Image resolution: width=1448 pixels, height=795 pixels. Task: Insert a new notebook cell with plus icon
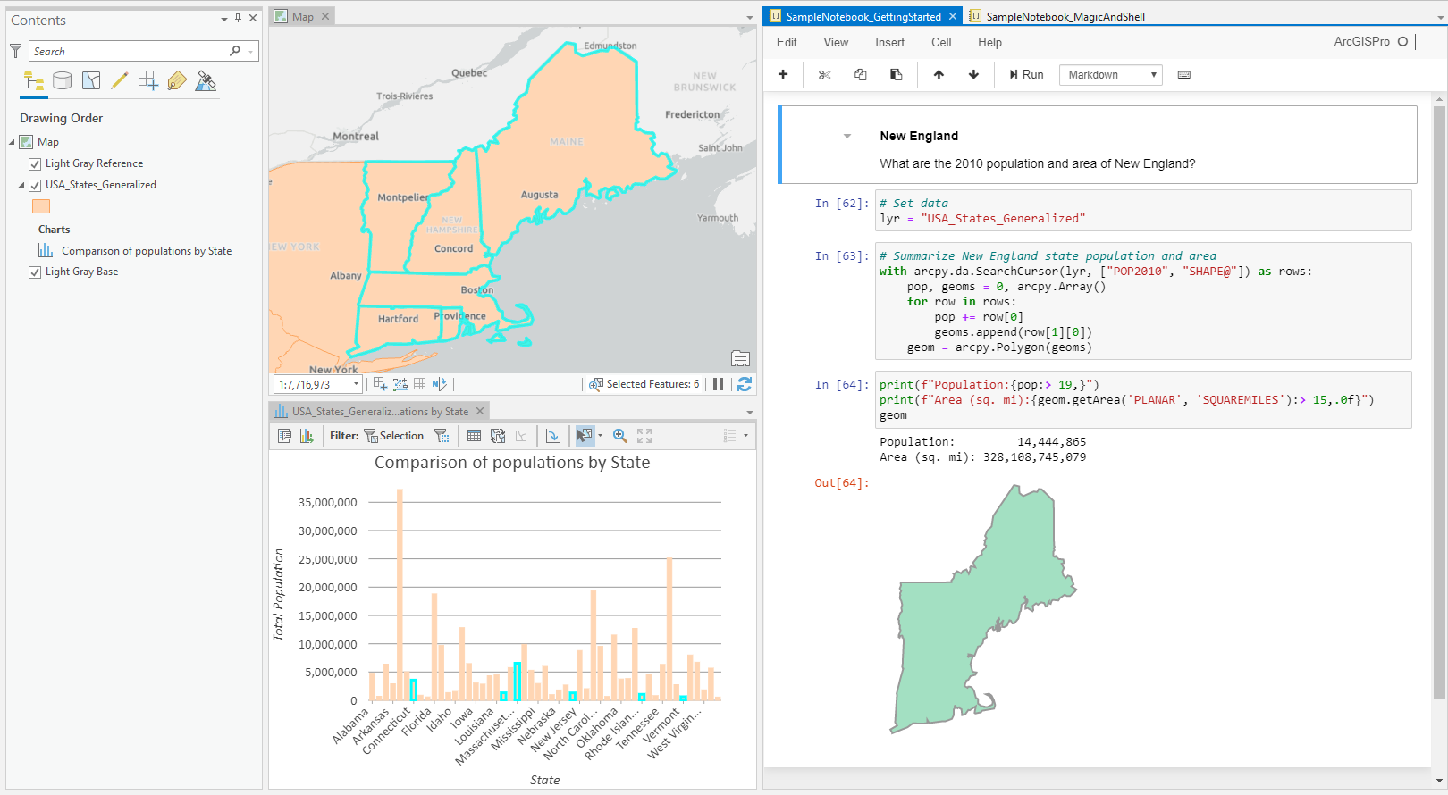783,75
